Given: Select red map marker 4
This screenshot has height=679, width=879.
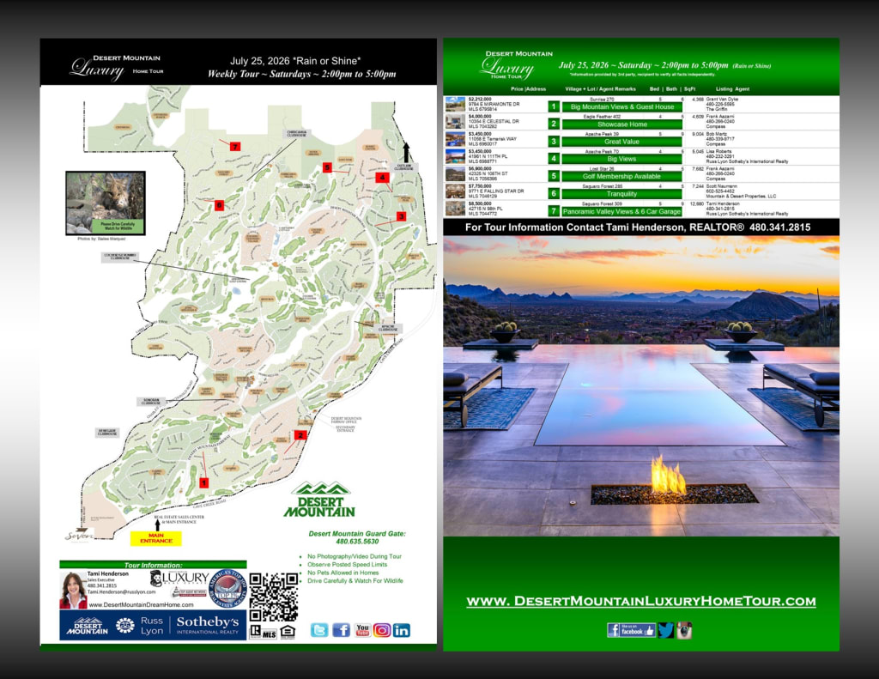Looking at the screenshot, I should [382, 178].
